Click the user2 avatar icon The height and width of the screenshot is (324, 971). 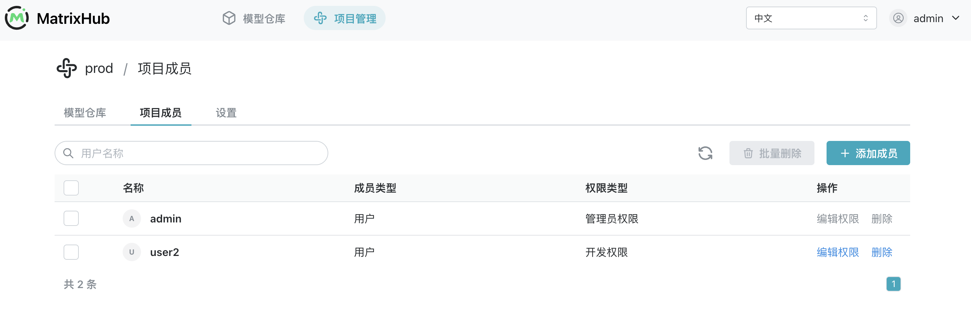[x=132, y=252]
